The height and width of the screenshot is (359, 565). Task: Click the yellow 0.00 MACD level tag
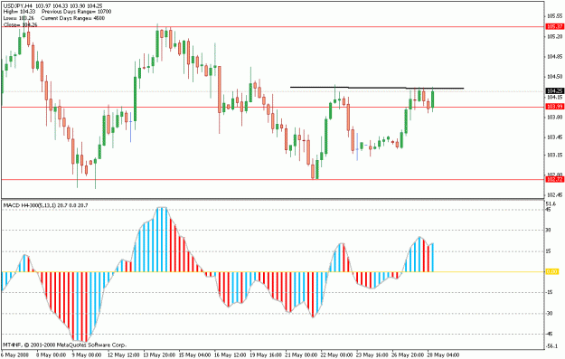[552, 271]
